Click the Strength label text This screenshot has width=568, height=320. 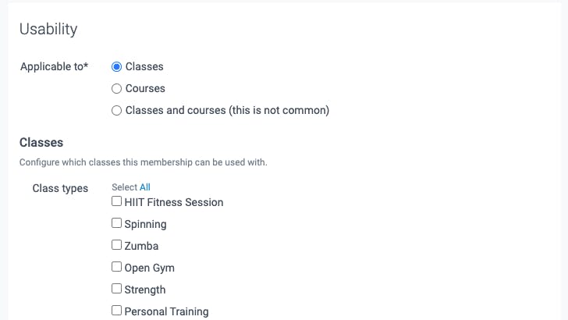(x=145, y=290)
